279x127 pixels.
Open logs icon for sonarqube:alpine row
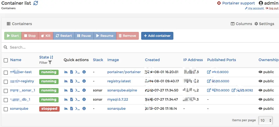(72, 90)
